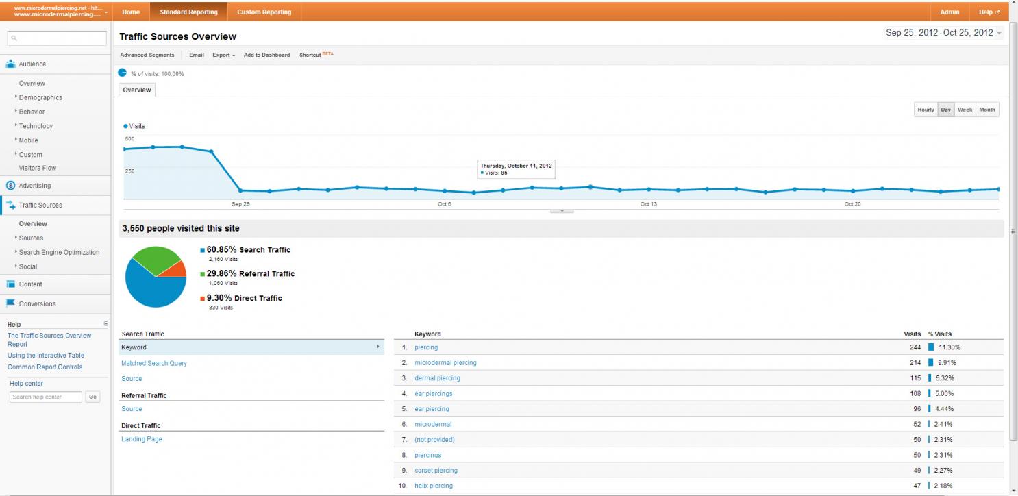This screenshot has width=1018, height=496.
Task: Open the 'helix piercing' keyword
Action: pos(433,486)
